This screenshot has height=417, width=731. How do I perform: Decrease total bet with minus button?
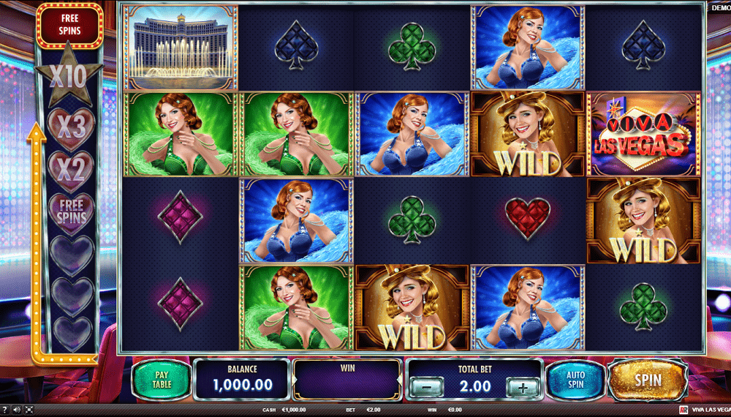click(426, 387)
